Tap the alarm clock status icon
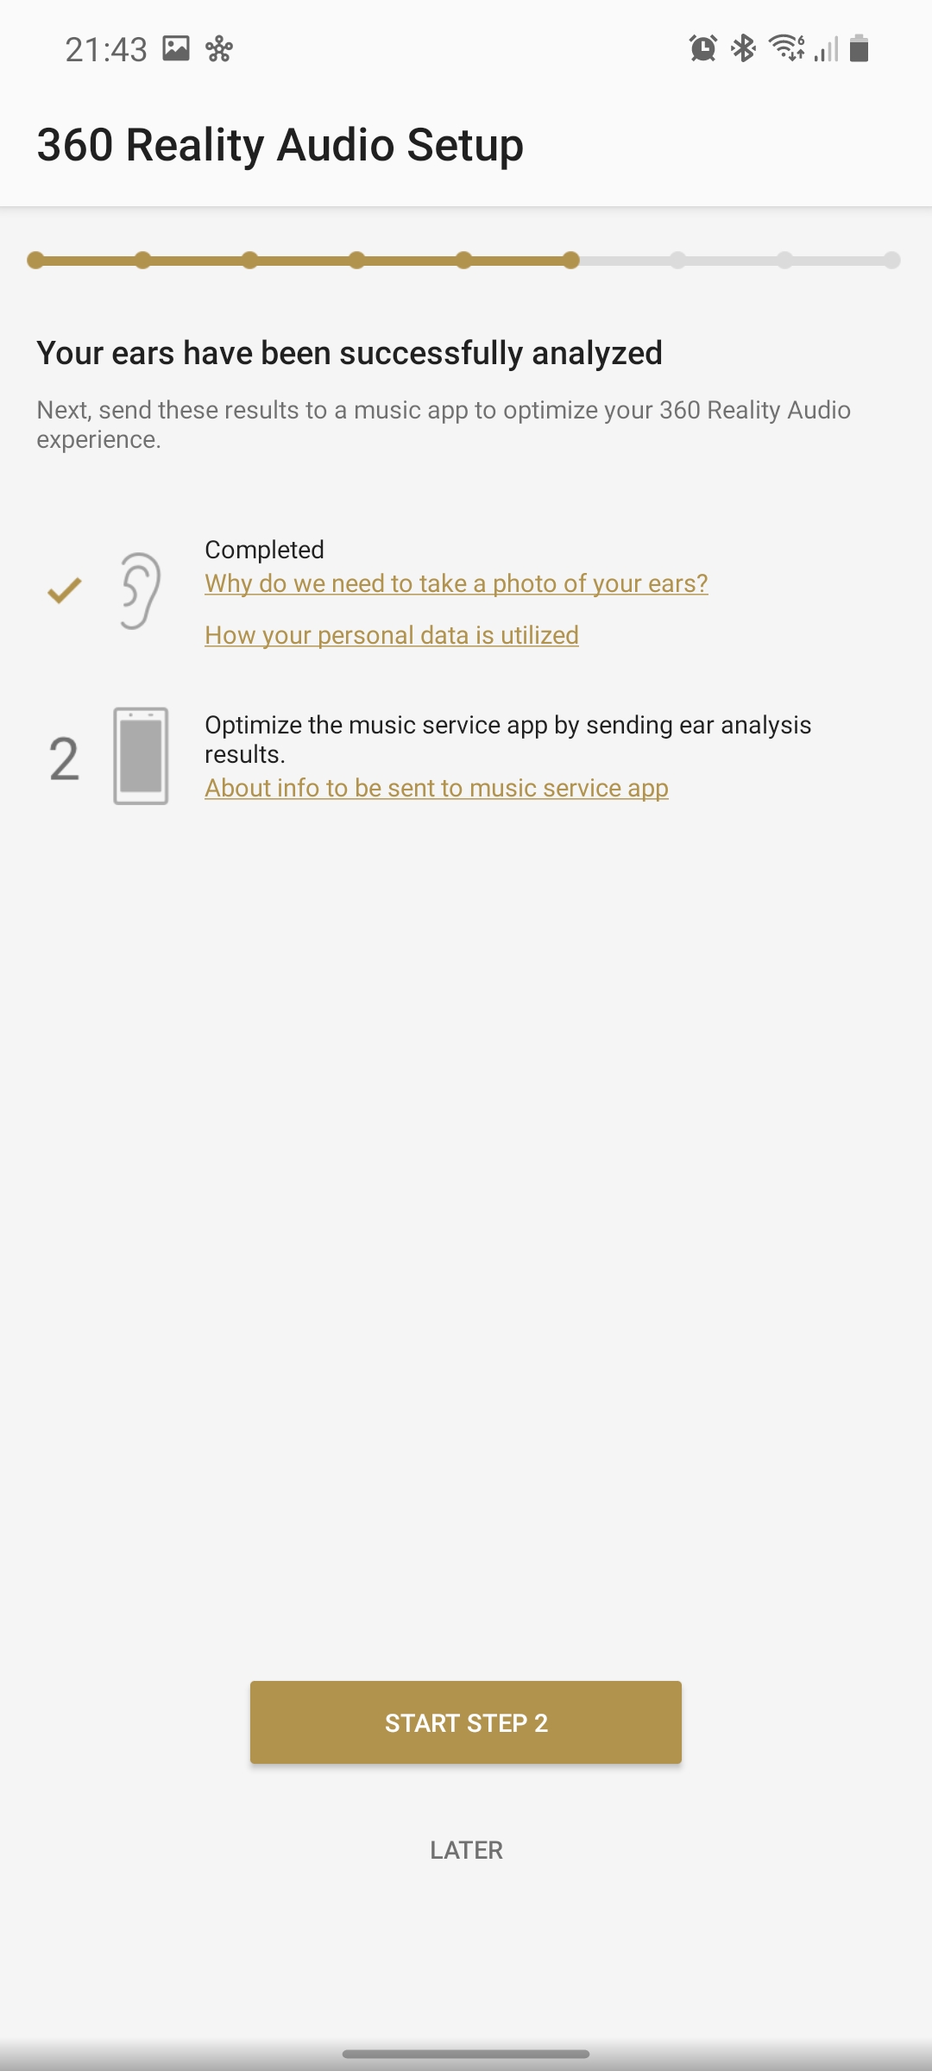The image size is (932, 2071). pyautogui.click(x=703, y=48)
